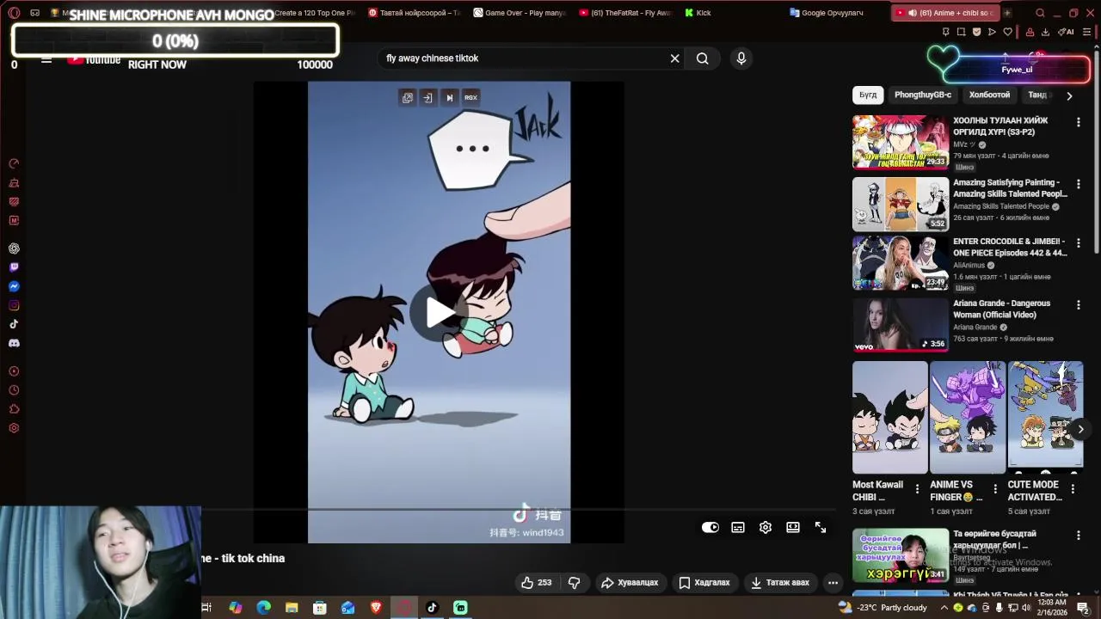Open sidebar history clock icon

14,390
